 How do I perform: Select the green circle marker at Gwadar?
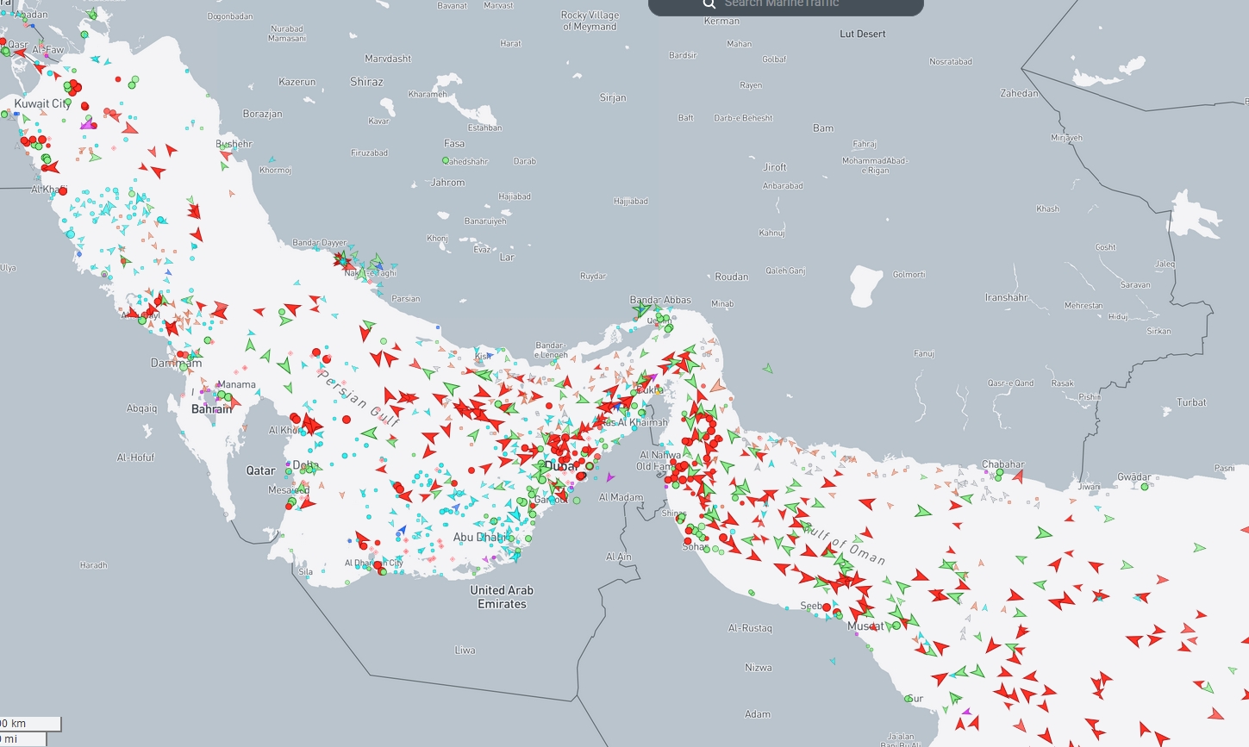1145,487
